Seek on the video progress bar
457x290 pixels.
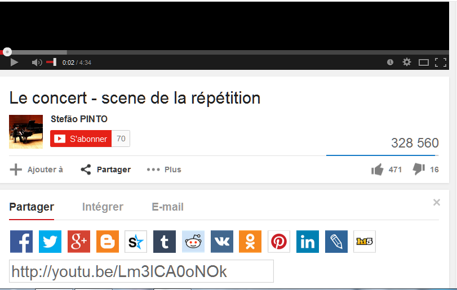224,52
